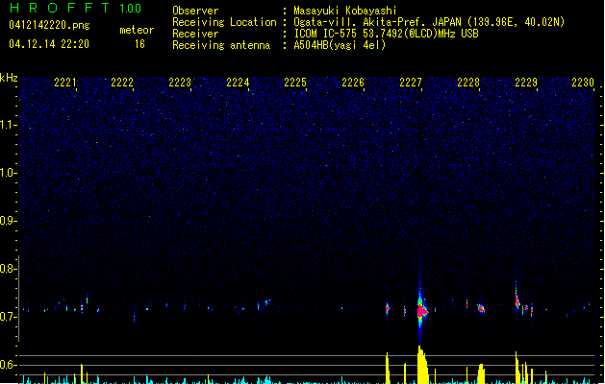Image resolution: width=605 pixels, height=384 pixels.
Task: Click the 2225 time marker
Action: tap(295, 83)
